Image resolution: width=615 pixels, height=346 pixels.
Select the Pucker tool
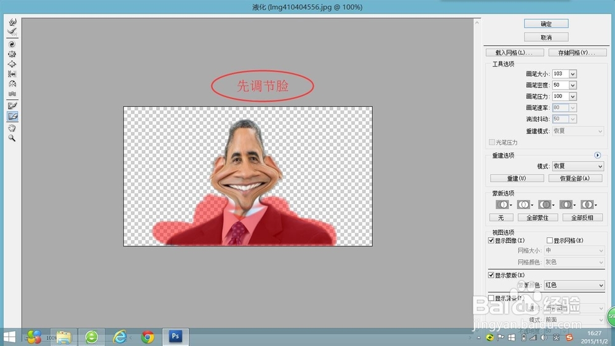12,54
